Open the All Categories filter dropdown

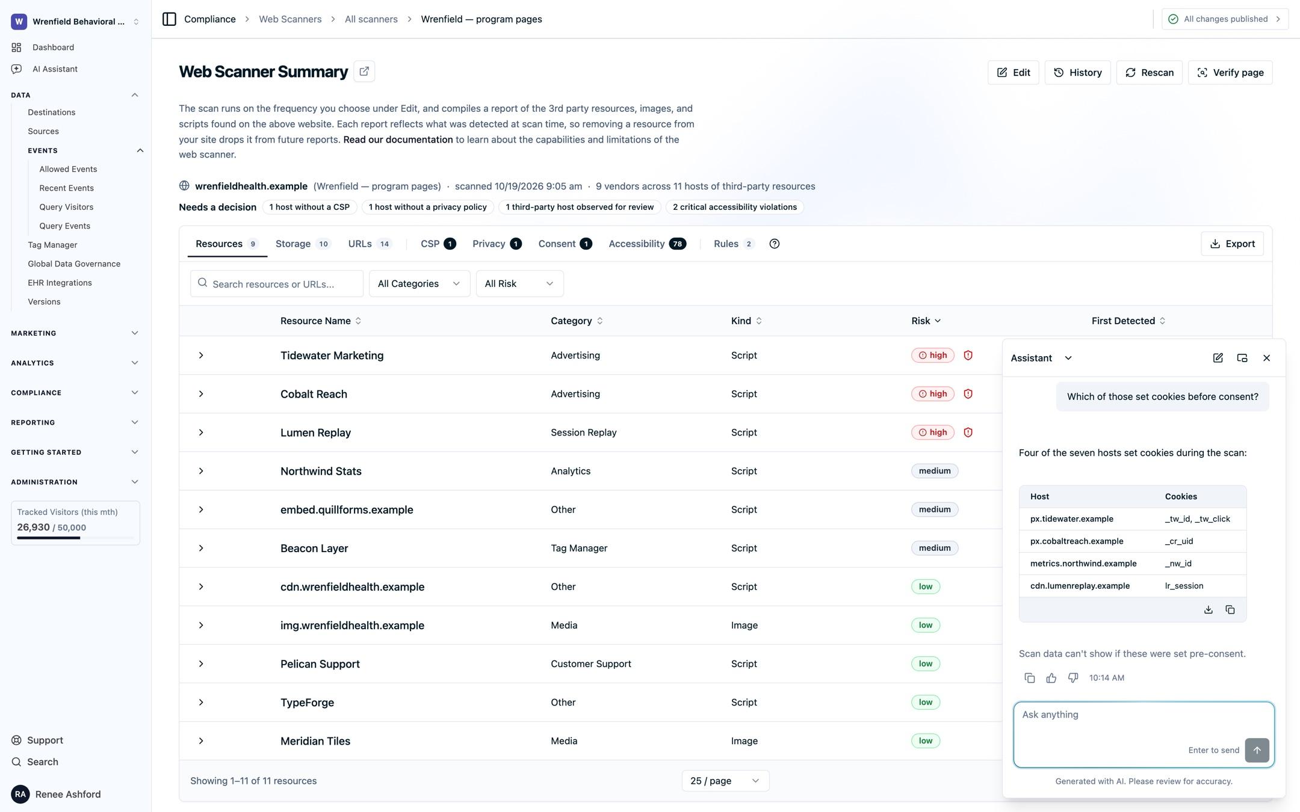click(419, 284)
